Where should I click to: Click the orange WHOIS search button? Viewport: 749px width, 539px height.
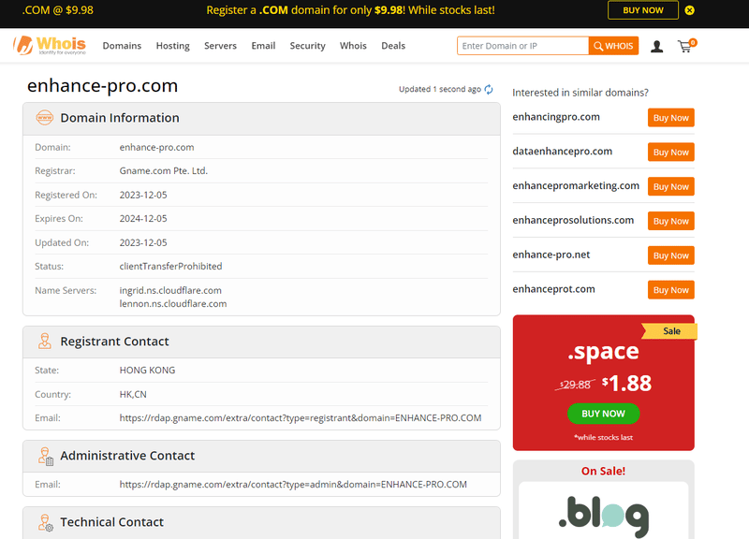613,46
